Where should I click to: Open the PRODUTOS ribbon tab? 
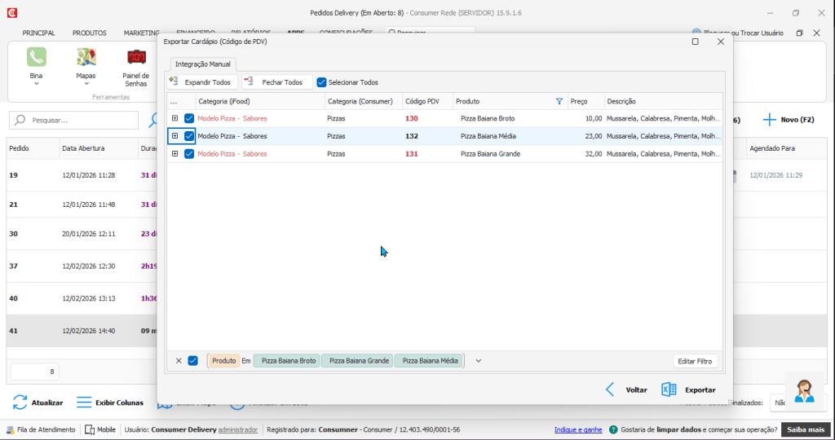pos(90,33)
